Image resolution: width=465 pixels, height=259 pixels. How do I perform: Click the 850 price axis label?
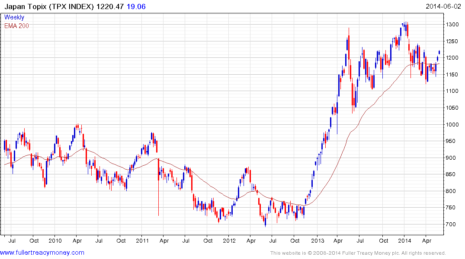click(451, 174)
